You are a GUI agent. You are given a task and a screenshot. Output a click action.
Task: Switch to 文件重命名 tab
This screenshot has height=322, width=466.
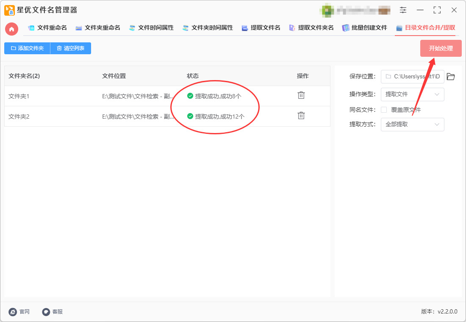(x=47, y=28)
